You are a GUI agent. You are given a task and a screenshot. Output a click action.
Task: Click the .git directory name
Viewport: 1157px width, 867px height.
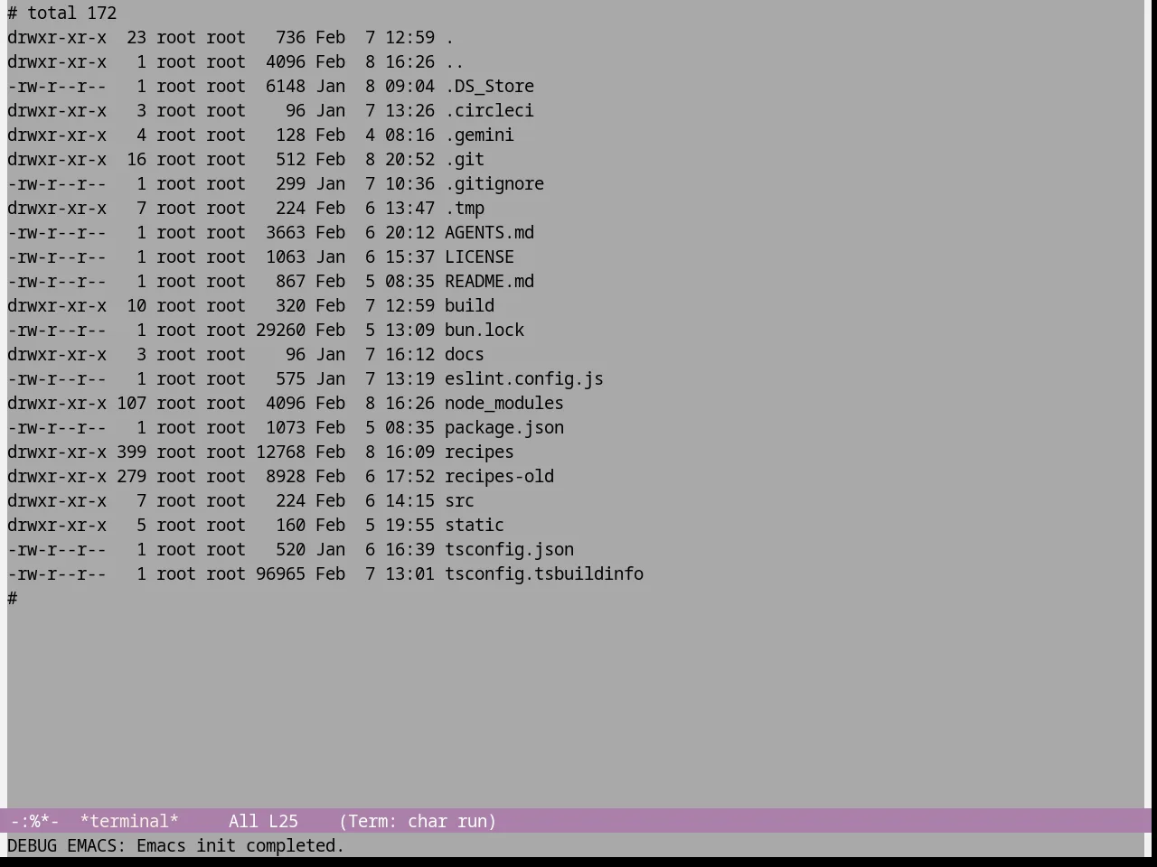pos(465,159)
